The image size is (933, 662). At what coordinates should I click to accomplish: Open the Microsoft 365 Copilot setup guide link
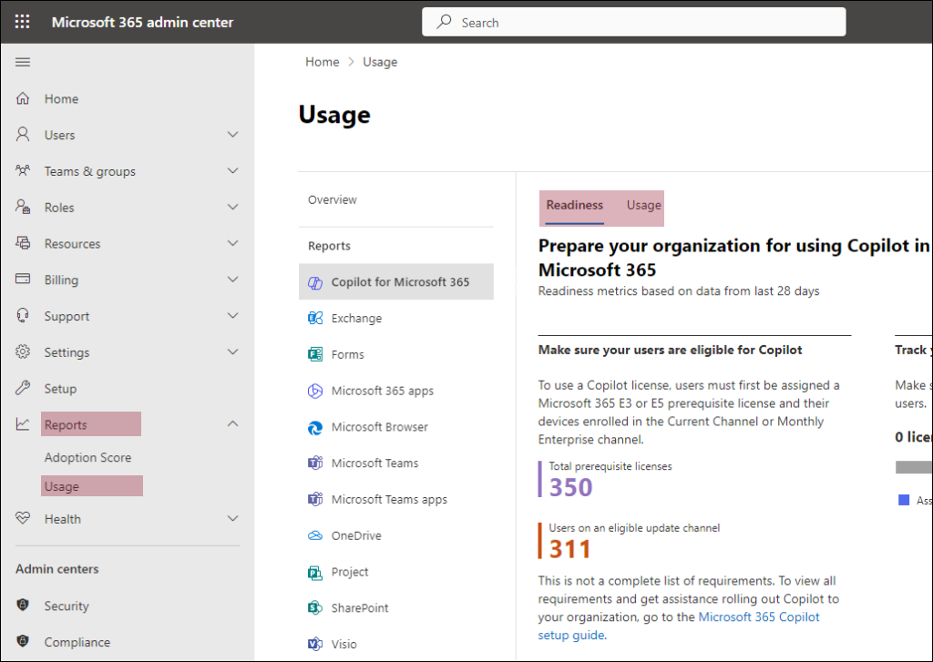[x=758, y=616]
